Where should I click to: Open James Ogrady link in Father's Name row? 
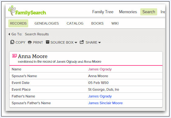(x=100, y=96)
